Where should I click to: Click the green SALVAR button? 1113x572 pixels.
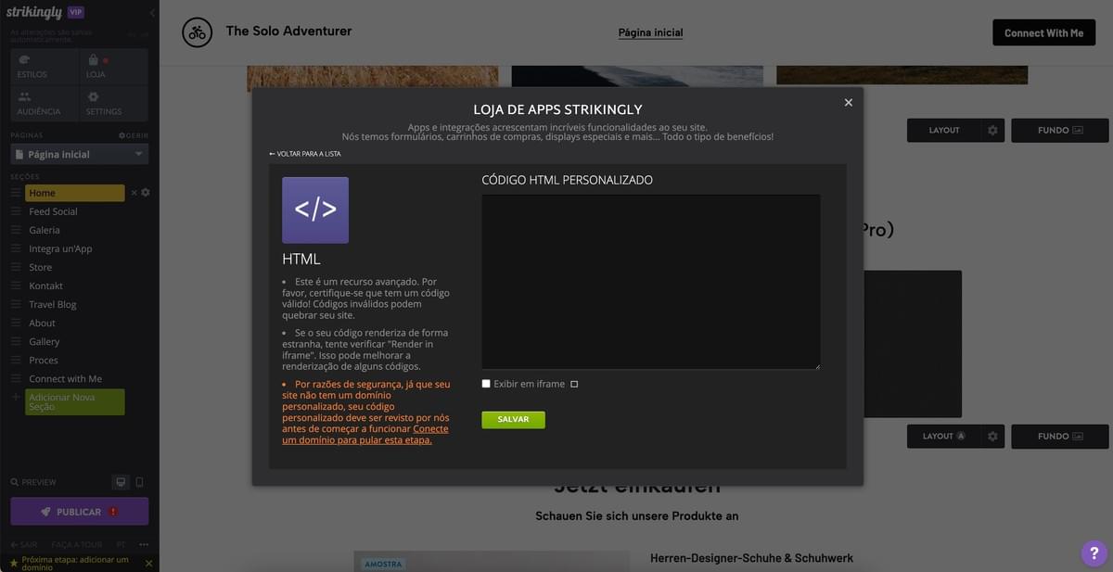[513, 419]
